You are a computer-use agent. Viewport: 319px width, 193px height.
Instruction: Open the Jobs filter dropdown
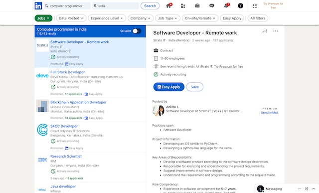(43, 18)
